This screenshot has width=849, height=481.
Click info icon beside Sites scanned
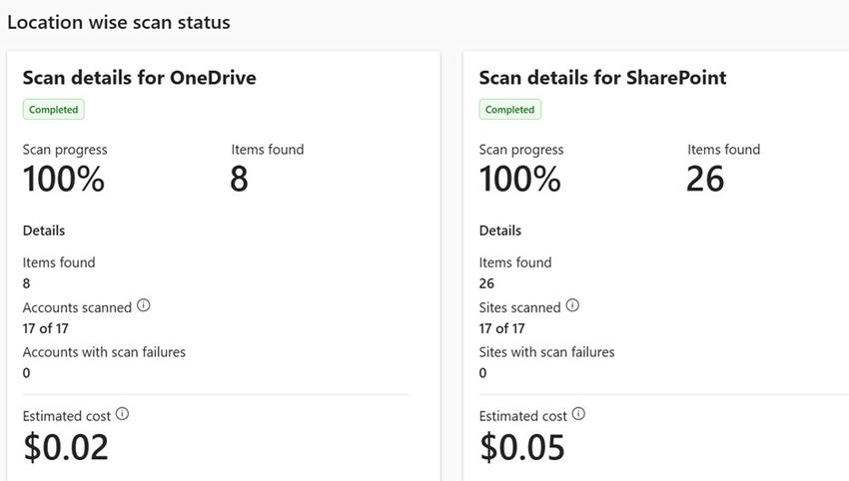(572, 306)
